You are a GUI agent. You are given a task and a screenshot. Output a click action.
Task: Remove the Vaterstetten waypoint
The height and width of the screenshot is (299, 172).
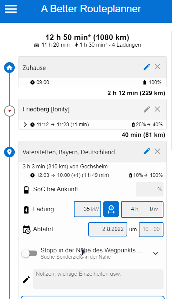click(157, 151)
